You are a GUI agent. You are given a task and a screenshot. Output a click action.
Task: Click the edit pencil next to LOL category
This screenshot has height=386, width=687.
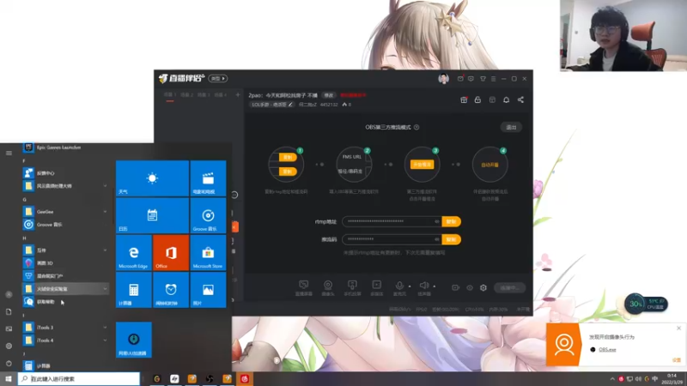coord(290,105)
